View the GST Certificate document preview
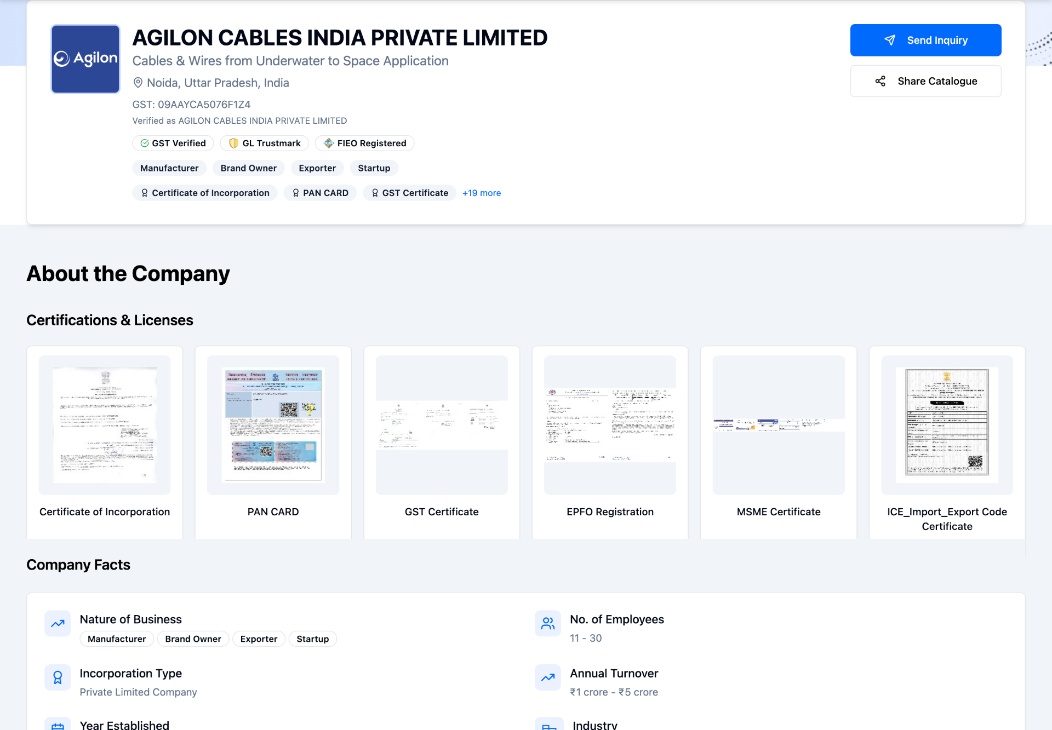This screenshot has height=730, width=1052. (x=442, y=425)
